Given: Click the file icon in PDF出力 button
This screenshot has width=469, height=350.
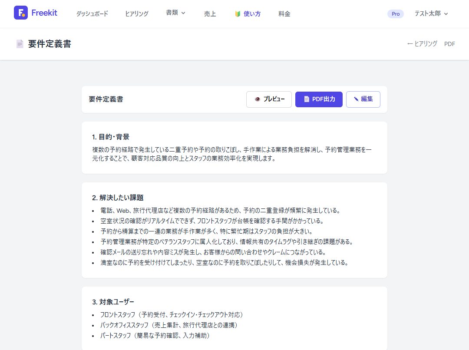Looking at the screenshot, I should (x=307, y=99).
